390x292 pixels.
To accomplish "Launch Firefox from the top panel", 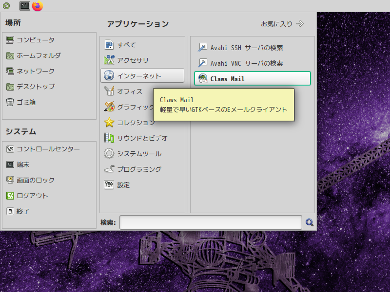I will (38, 6).
